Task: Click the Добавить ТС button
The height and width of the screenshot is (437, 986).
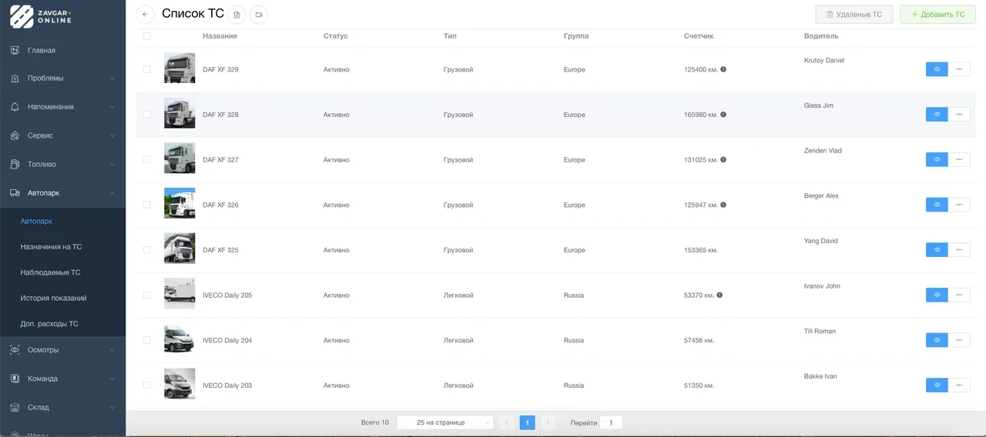Action: 937,15
